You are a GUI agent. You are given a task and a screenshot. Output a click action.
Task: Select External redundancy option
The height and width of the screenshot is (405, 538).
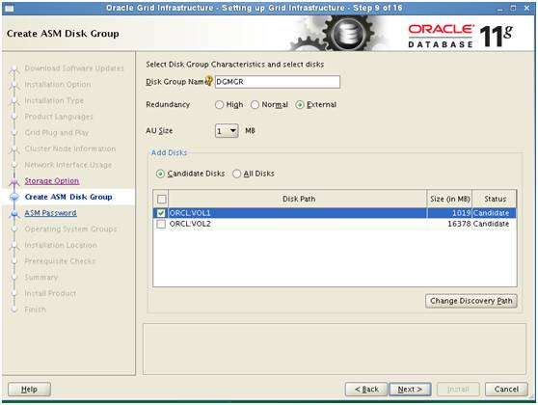[x=300, y=105]
